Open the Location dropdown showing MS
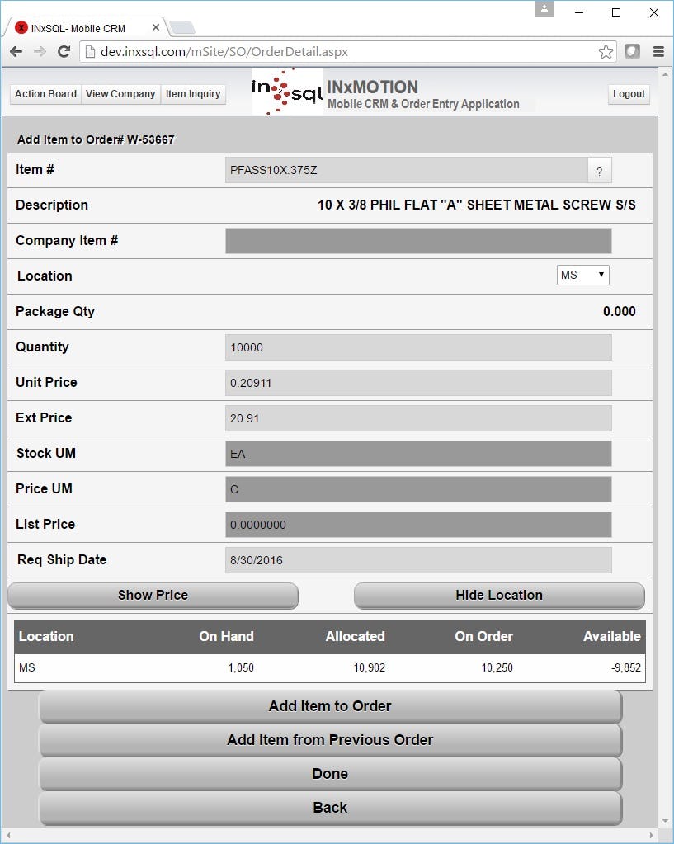The image size is (674, 844). click(x=582, y=275)
